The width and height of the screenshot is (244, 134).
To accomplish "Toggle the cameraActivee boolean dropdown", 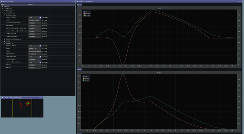I will tap(35, 57).
